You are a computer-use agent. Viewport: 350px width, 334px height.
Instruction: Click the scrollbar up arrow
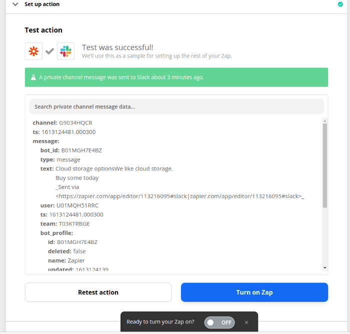(325, 121)
